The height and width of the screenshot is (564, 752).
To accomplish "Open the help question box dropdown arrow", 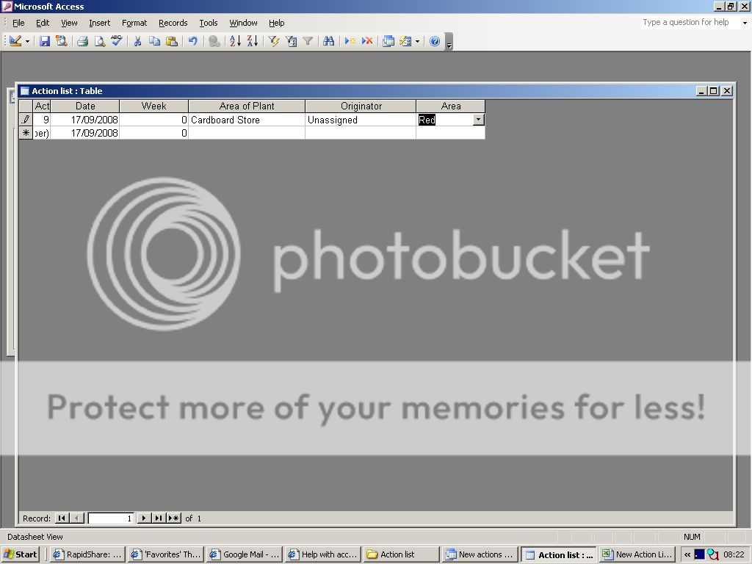I will point(745,23).
